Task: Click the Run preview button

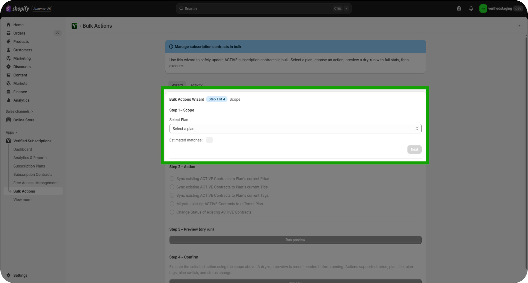Action: [295, 240]
